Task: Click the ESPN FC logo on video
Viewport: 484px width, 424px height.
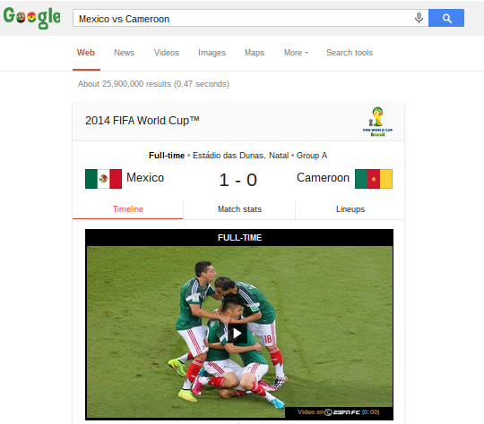Action: click(342, 412)
